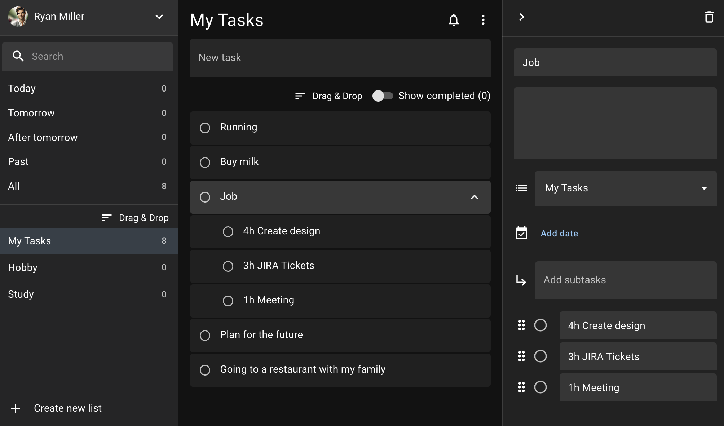Click Create new list
Viewport: 724px width, 426px height.
pos(67,408)
